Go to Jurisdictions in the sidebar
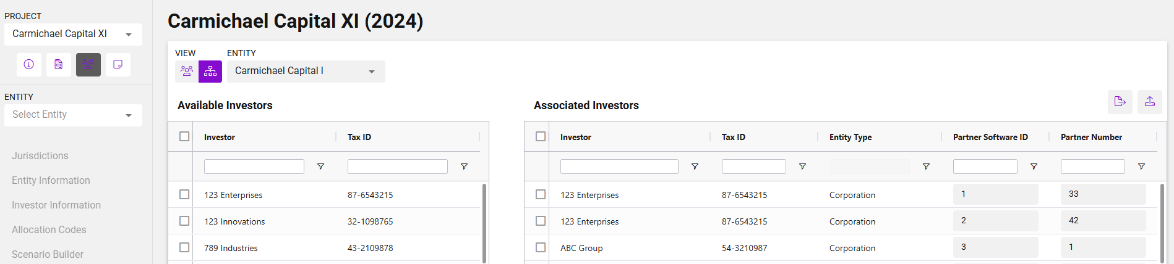The height and width of the screenshot is (264, 1174). point(40,156)
